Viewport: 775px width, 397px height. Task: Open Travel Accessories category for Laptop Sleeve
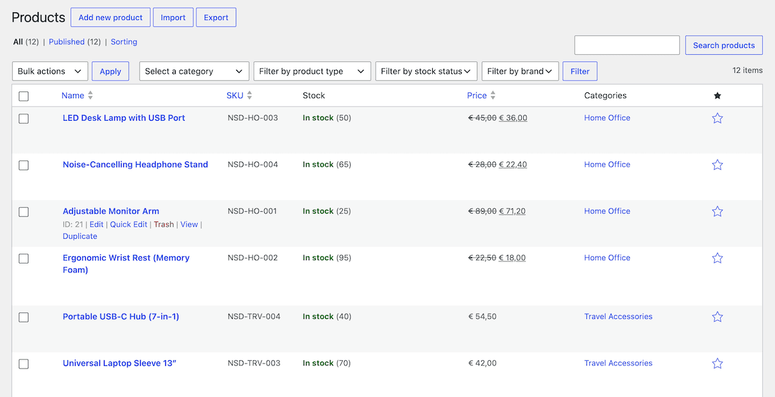(x=618, y=363)
